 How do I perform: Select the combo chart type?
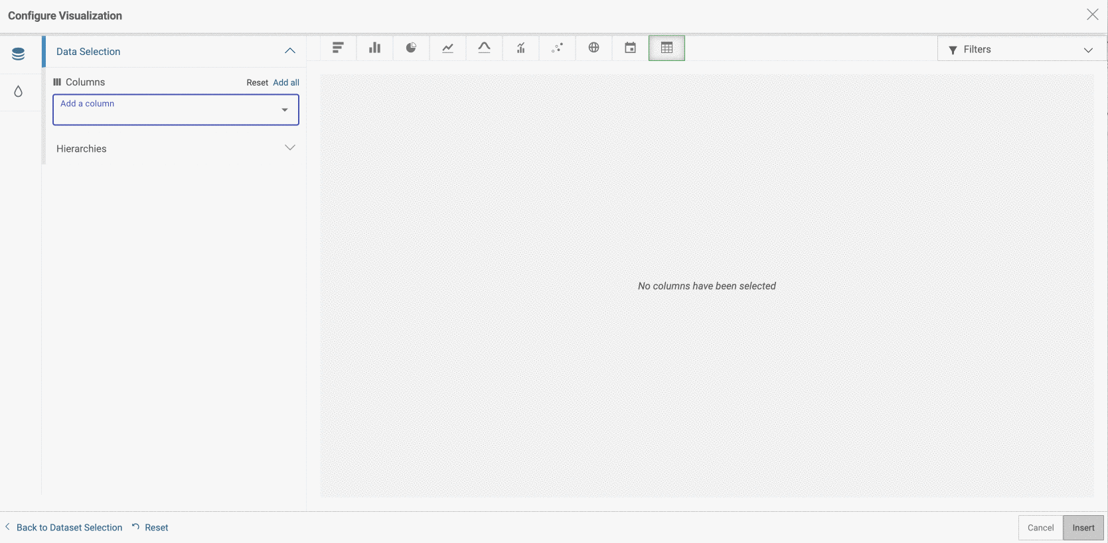(x=521, y=48)
